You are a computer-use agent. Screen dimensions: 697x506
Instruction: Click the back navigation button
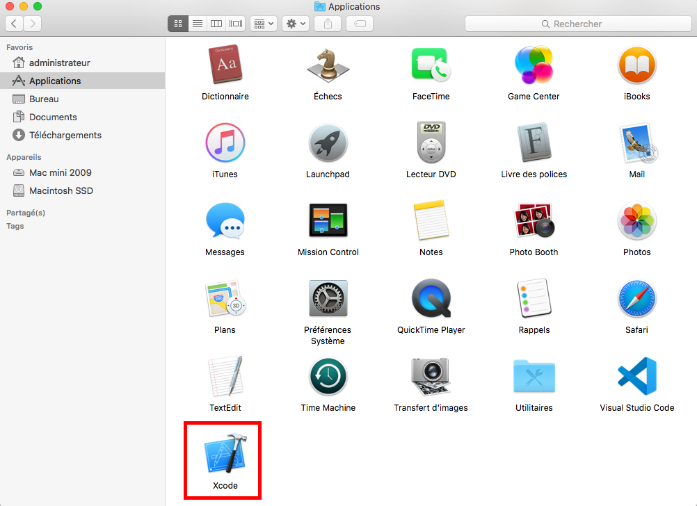(x=14, y=24)
